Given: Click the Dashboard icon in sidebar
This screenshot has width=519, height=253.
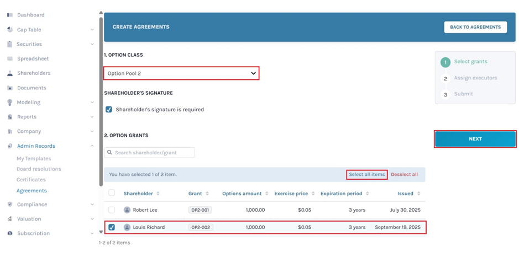Looking at the screenshot, I should pos(10,15).
